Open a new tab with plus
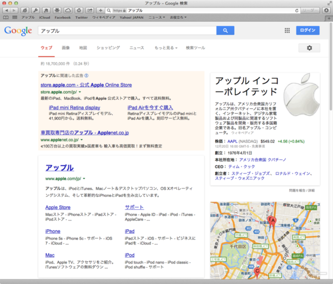The image size is (333, 284). click(x=329, y=18)
